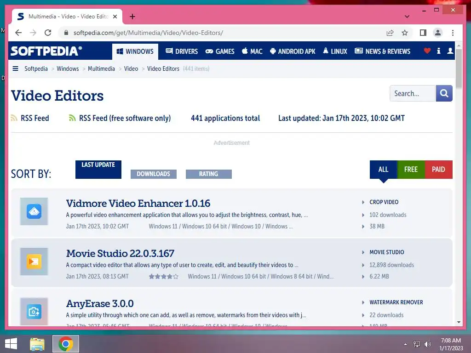Click the MOVIE STUDIO tag
This screenshot has width=471, height=353.
point(386,252)
